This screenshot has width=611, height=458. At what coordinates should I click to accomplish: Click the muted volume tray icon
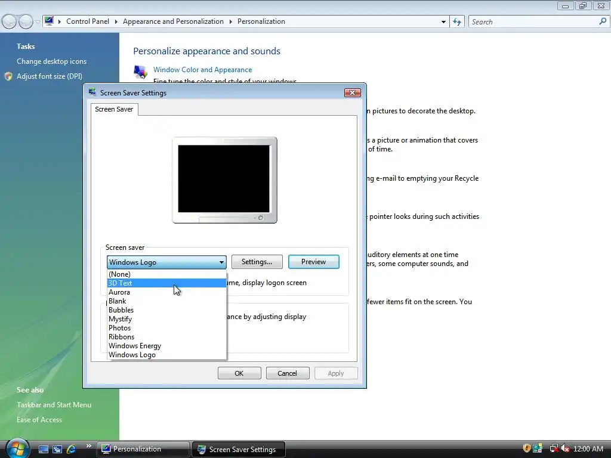point(565,448)
